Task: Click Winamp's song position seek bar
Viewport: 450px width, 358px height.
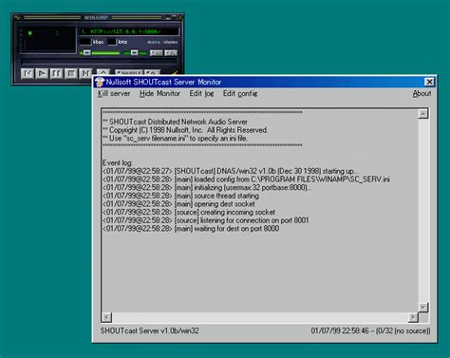Action: (99, 61)
